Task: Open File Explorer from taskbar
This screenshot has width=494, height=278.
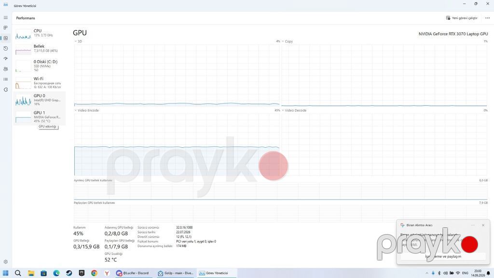Action: (31, 273)
